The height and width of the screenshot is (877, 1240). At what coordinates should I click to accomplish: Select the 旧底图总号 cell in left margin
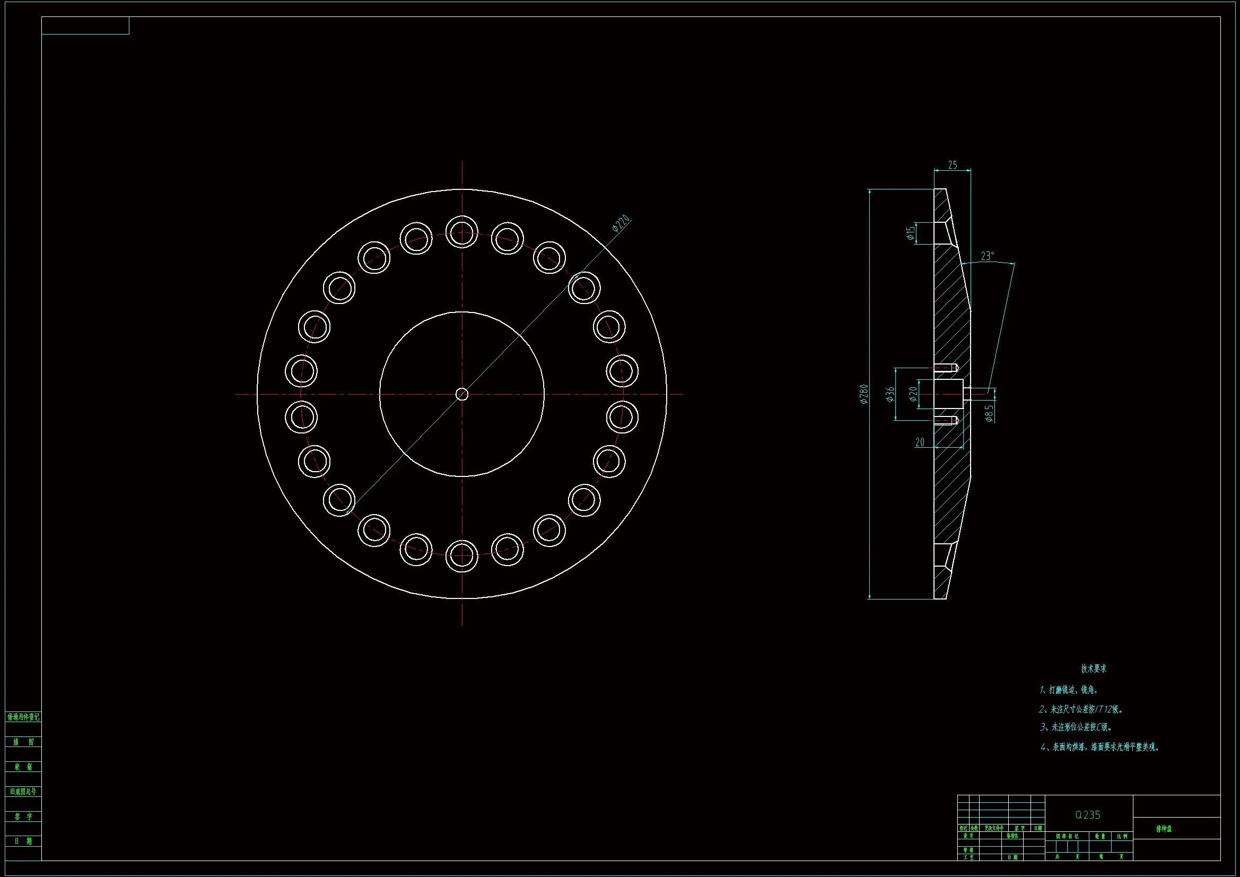[x=23, y=792]
